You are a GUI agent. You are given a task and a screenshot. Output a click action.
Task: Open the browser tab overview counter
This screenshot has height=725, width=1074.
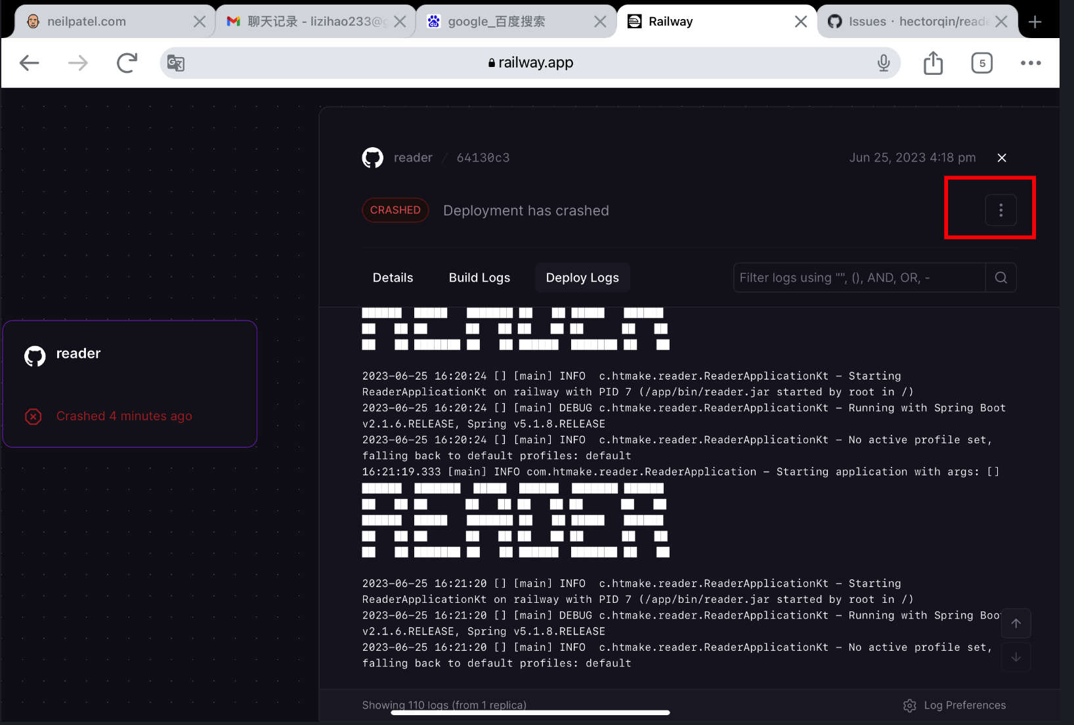(x=982, y=62)
